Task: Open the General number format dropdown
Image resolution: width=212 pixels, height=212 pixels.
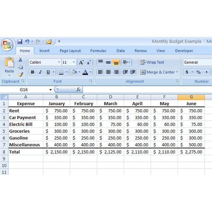Action: 198,62
